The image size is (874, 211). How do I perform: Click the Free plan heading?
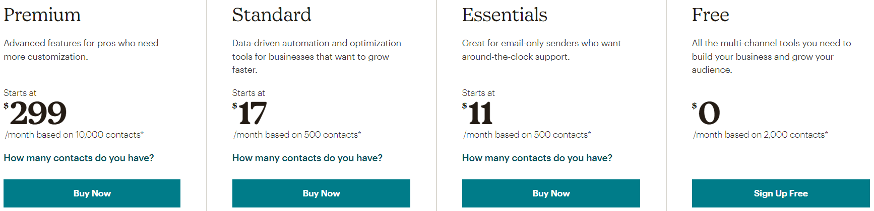point(710,15)
